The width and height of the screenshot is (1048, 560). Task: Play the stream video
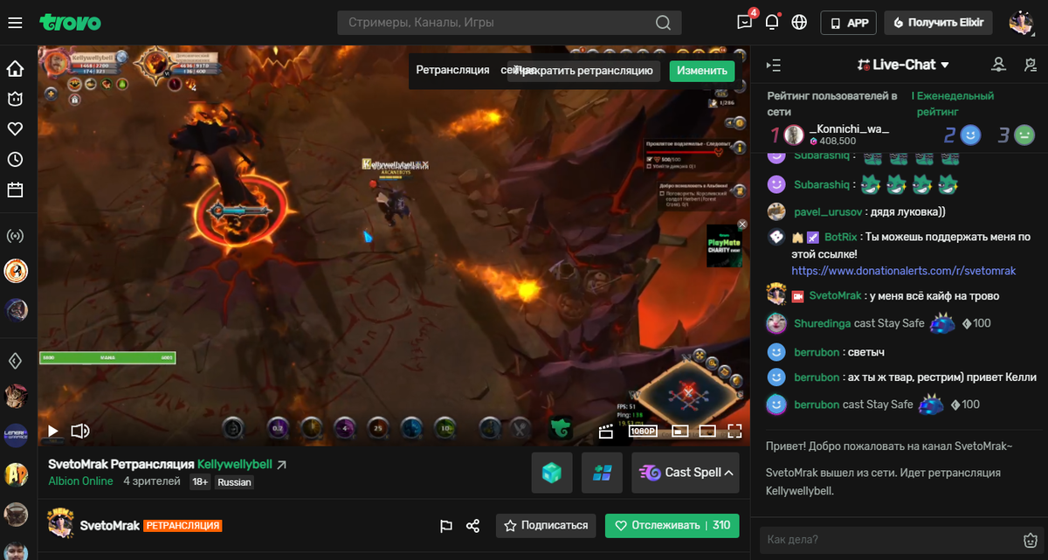(x=52, y=431)
